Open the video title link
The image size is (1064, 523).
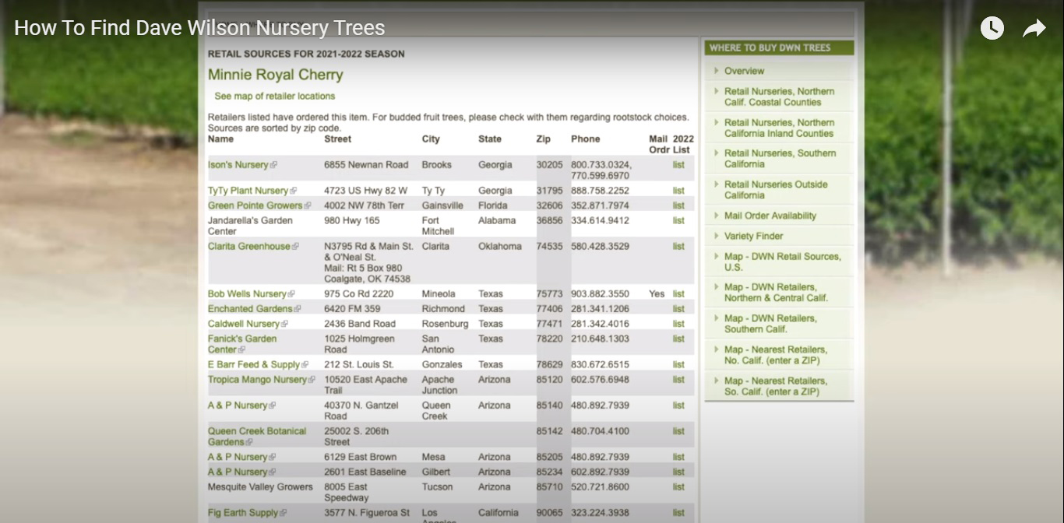pos(199,28)
